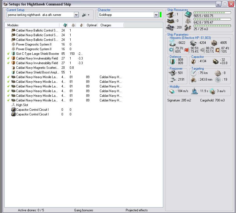Toggle the first Caldari Navy Invulnerability Field checkmark

click(x=8, y=58)
